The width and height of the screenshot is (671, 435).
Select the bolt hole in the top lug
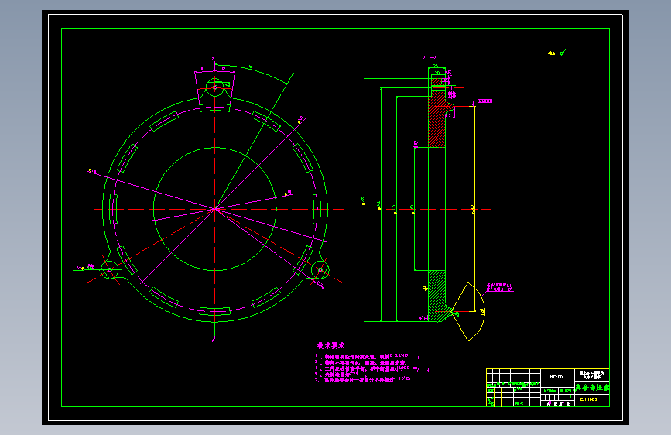215,87
